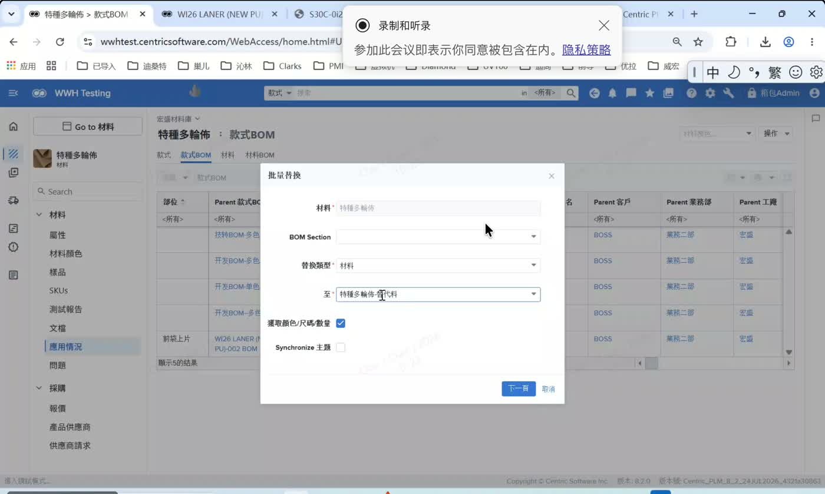The width and height of the screenshot is (825, 494).
Task: Open the chat messages icon in header
Action: pos(631,93)
